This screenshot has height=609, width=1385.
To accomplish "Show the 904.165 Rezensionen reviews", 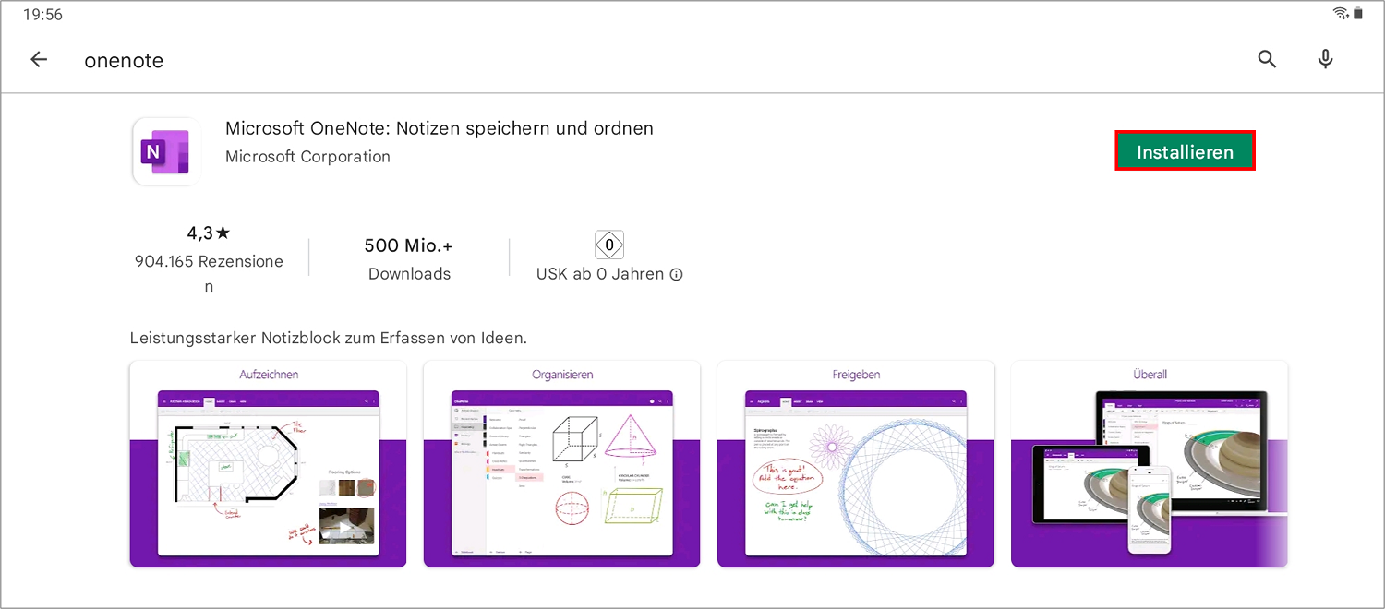I will pos(209,274).
